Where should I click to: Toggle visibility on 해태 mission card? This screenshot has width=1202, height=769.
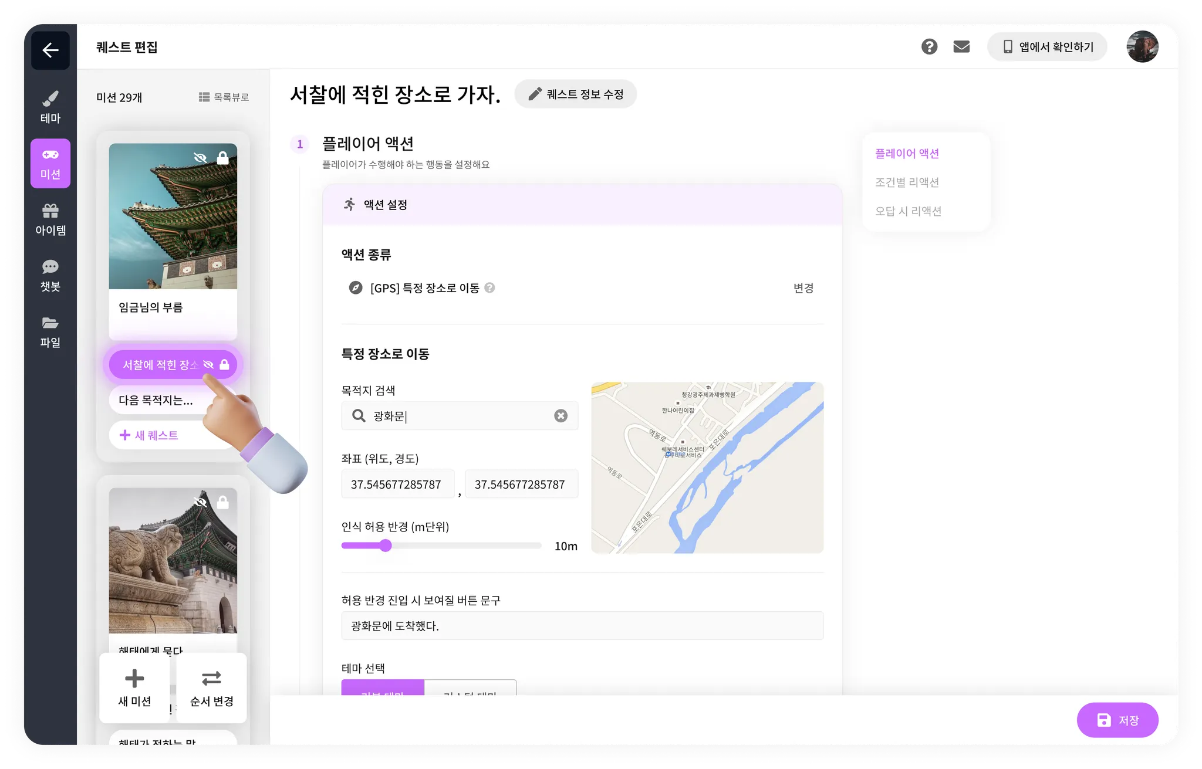(200, 502)
